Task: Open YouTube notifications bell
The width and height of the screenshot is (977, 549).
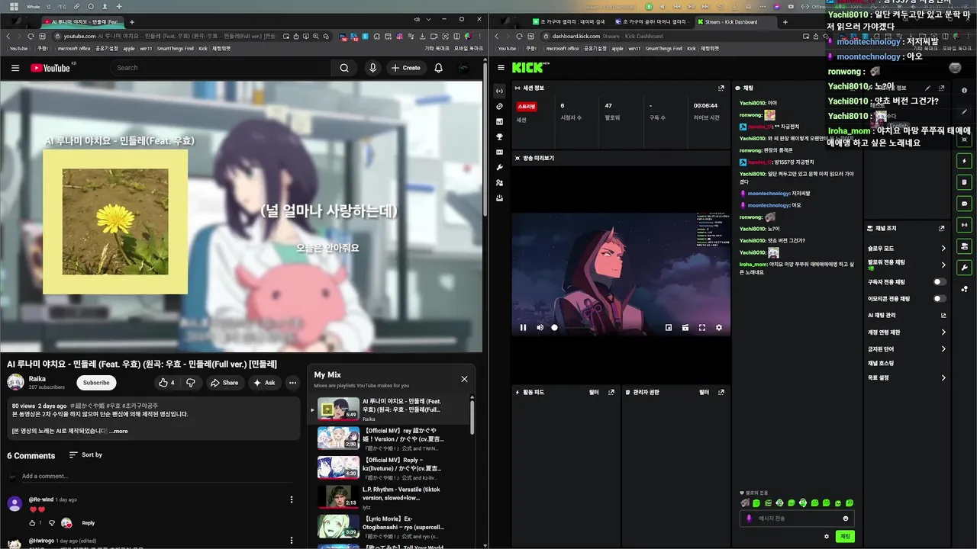Action: point(439,68)
